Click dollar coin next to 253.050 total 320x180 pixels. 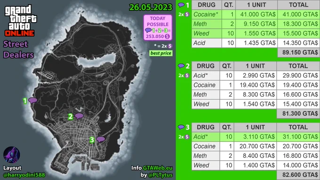168,37
